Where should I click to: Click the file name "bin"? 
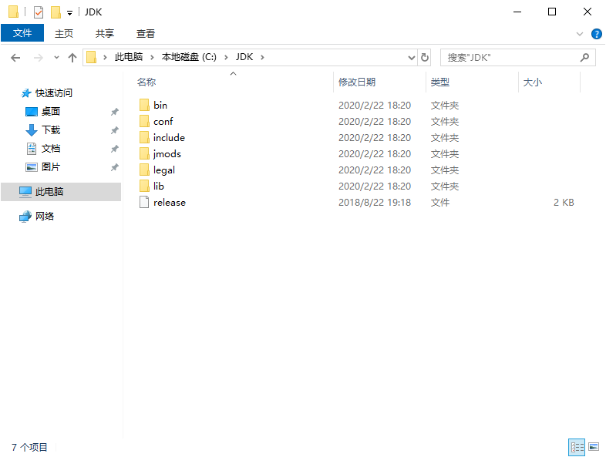(x=160, y=105)
